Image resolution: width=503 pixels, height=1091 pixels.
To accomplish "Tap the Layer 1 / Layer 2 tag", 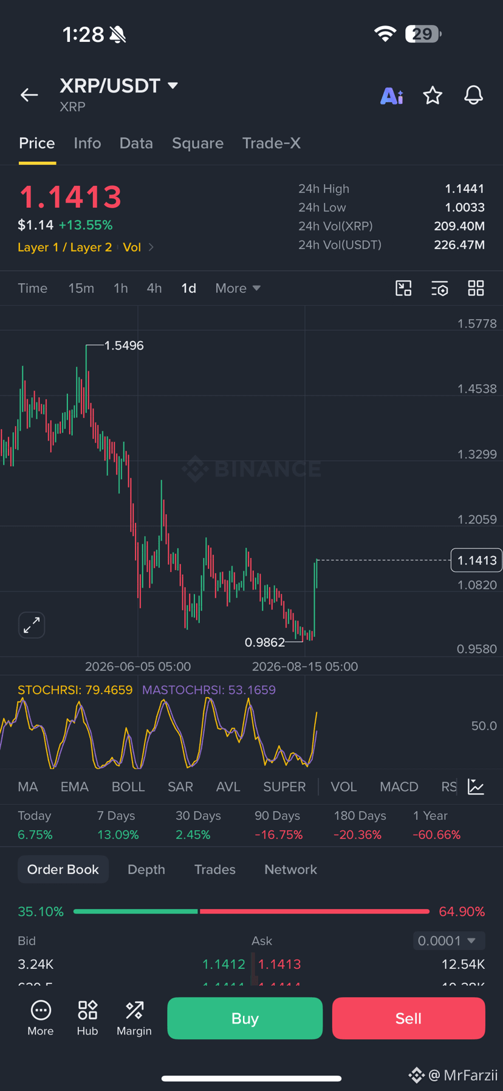I will point(65,247).
